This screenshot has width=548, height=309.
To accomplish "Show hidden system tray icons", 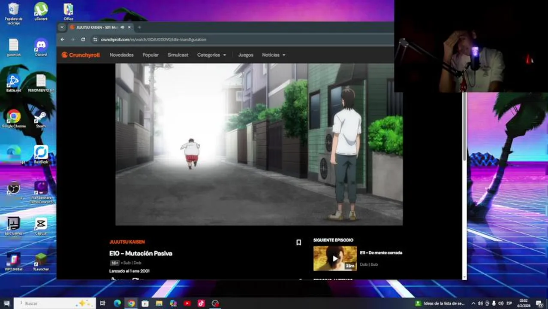I will tap(473, 303).
